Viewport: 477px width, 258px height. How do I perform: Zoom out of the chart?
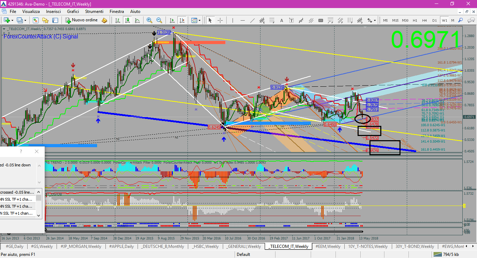click(159, 20)
